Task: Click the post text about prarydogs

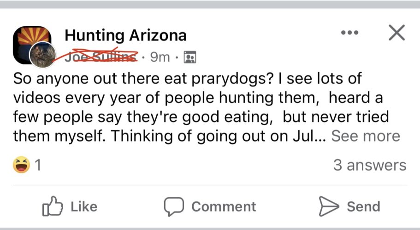Action: click(x=207, y=107)
